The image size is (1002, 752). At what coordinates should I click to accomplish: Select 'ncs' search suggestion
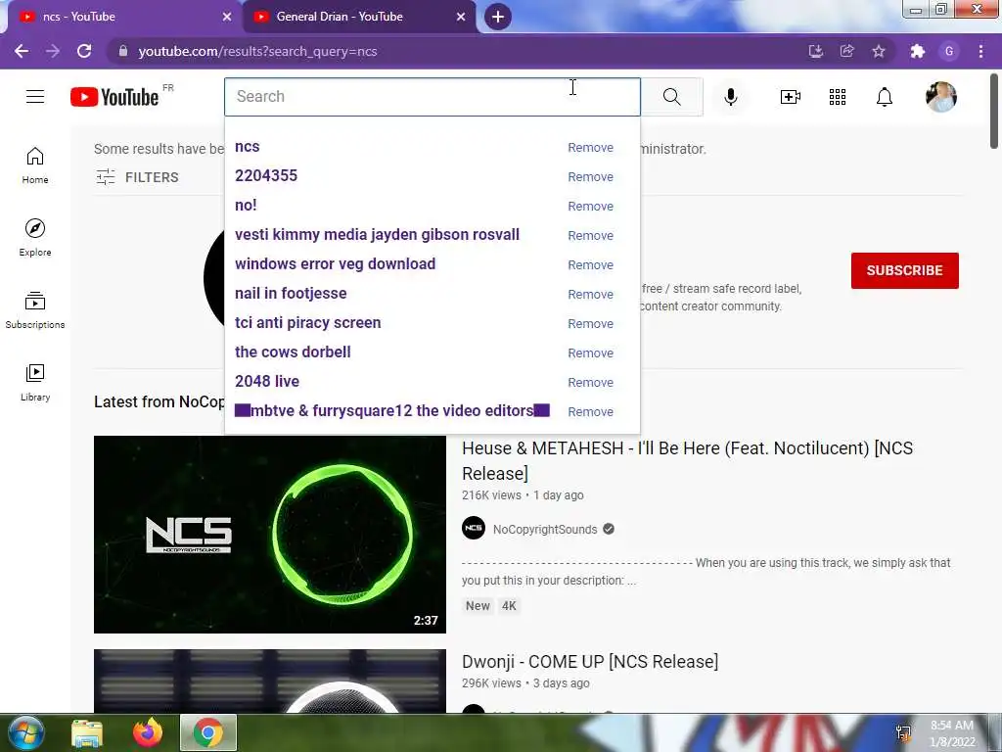248,147
